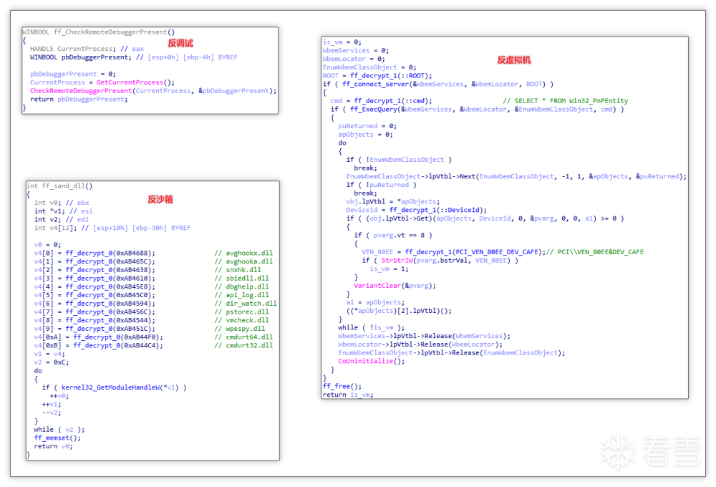Click the 'v2 = 0xC;' statement
This screenshot has height=487, width=716.
tap(52, 362)
